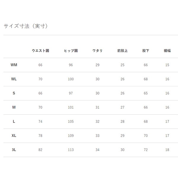Select waist value 78 in XL row
The width and height of the screenshot is (178, 178).
tap(40, 136)
